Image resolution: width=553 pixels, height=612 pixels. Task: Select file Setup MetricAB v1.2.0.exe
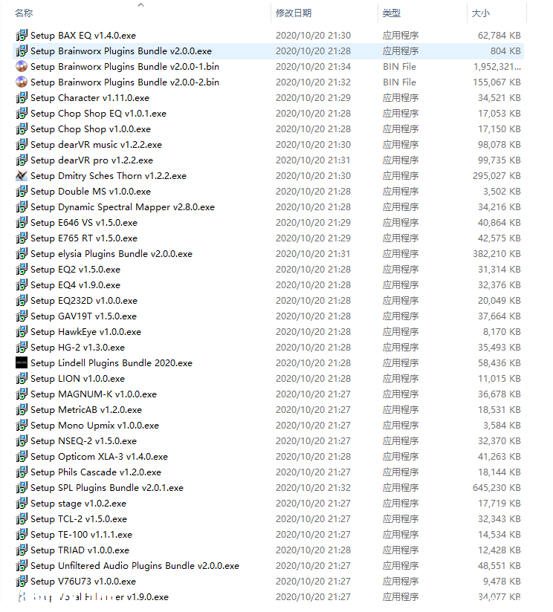coord(86,410)
